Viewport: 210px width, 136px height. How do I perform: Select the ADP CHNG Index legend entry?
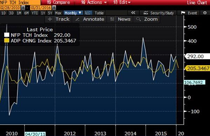click(x=31, y=41)
